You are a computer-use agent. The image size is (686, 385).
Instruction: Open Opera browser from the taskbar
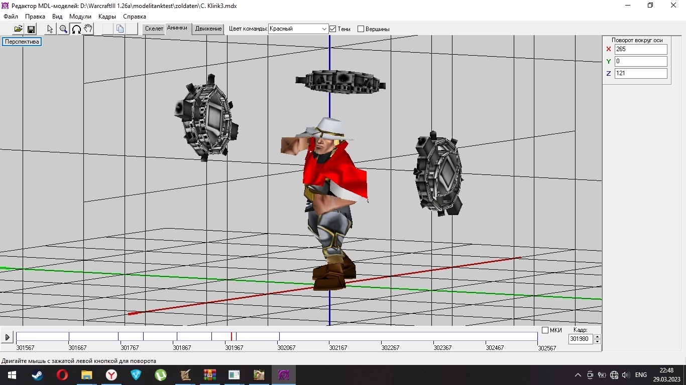tap(62, 375)
